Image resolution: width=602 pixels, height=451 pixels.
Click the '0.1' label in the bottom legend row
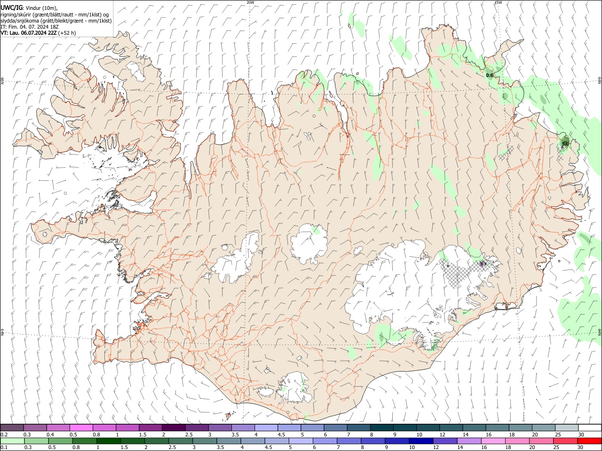(4, 448)
